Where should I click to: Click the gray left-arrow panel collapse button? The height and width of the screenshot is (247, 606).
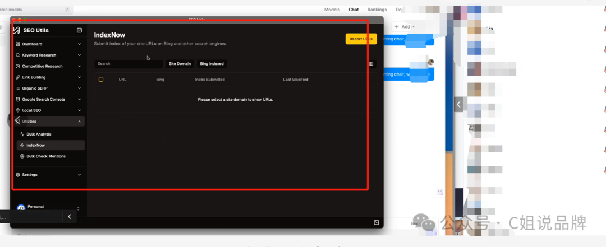(459, 104)
